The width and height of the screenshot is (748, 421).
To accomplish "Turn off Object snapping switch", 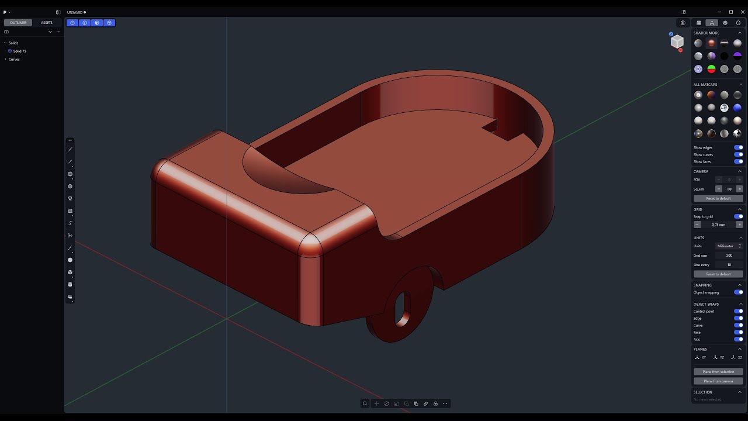I will point(739,292).
